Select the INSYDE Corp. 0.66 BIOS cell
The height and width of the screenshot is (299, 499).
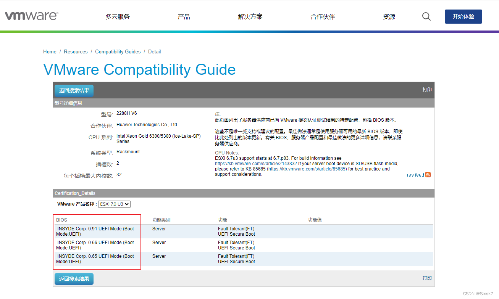pyautogui.click(x=95, y=245)
